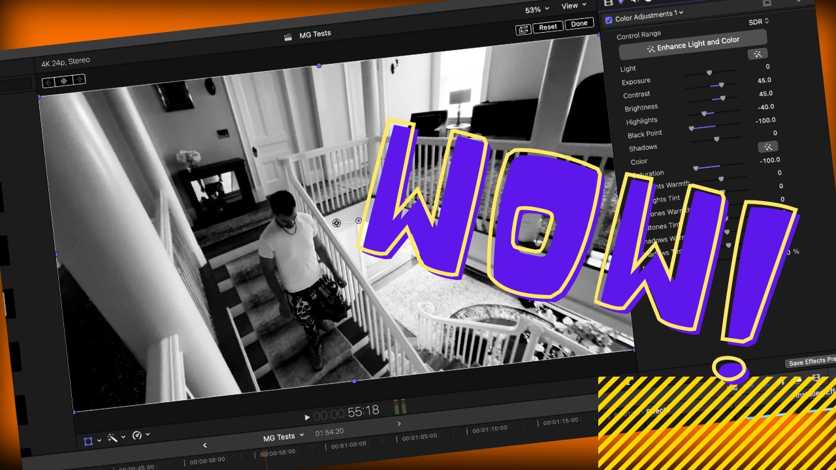The image size is (836, 470).
Task: Click the Black Point value -100.0 field
Action: [765, 120]
